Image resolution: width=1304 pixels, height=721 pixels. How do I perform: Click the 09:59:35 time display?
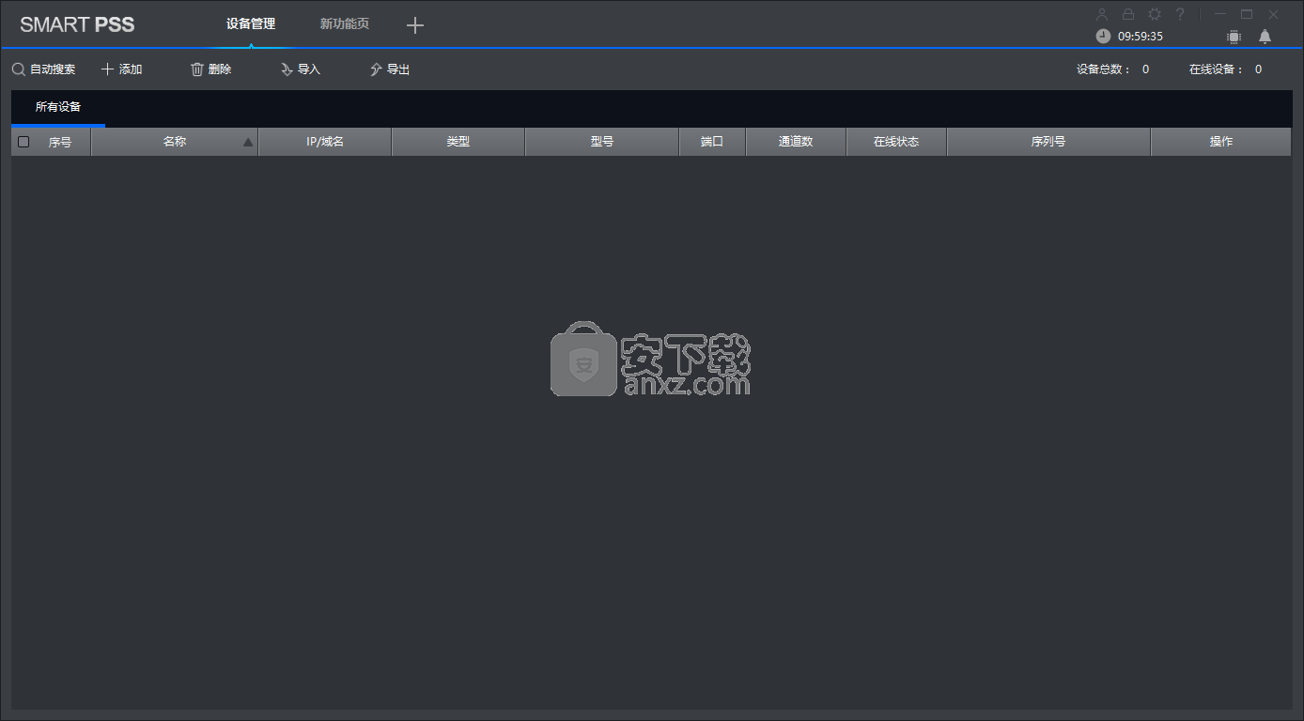click(1141, 37)
